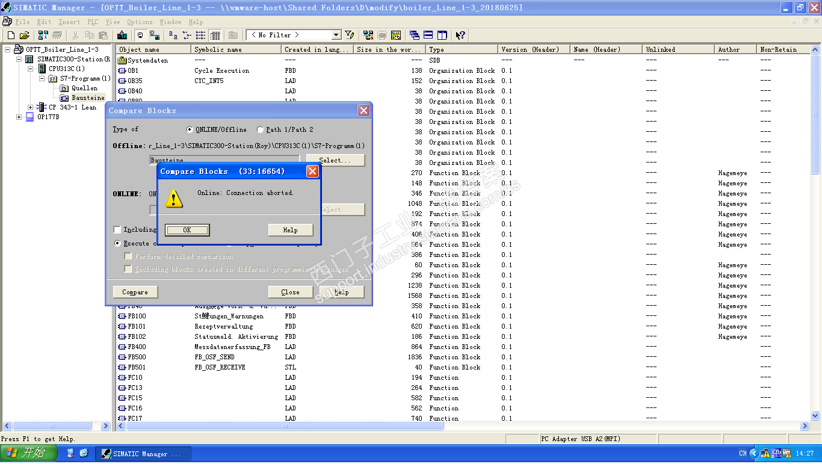Click Help button beside Close in Compare Blocks

coord(341,292)
